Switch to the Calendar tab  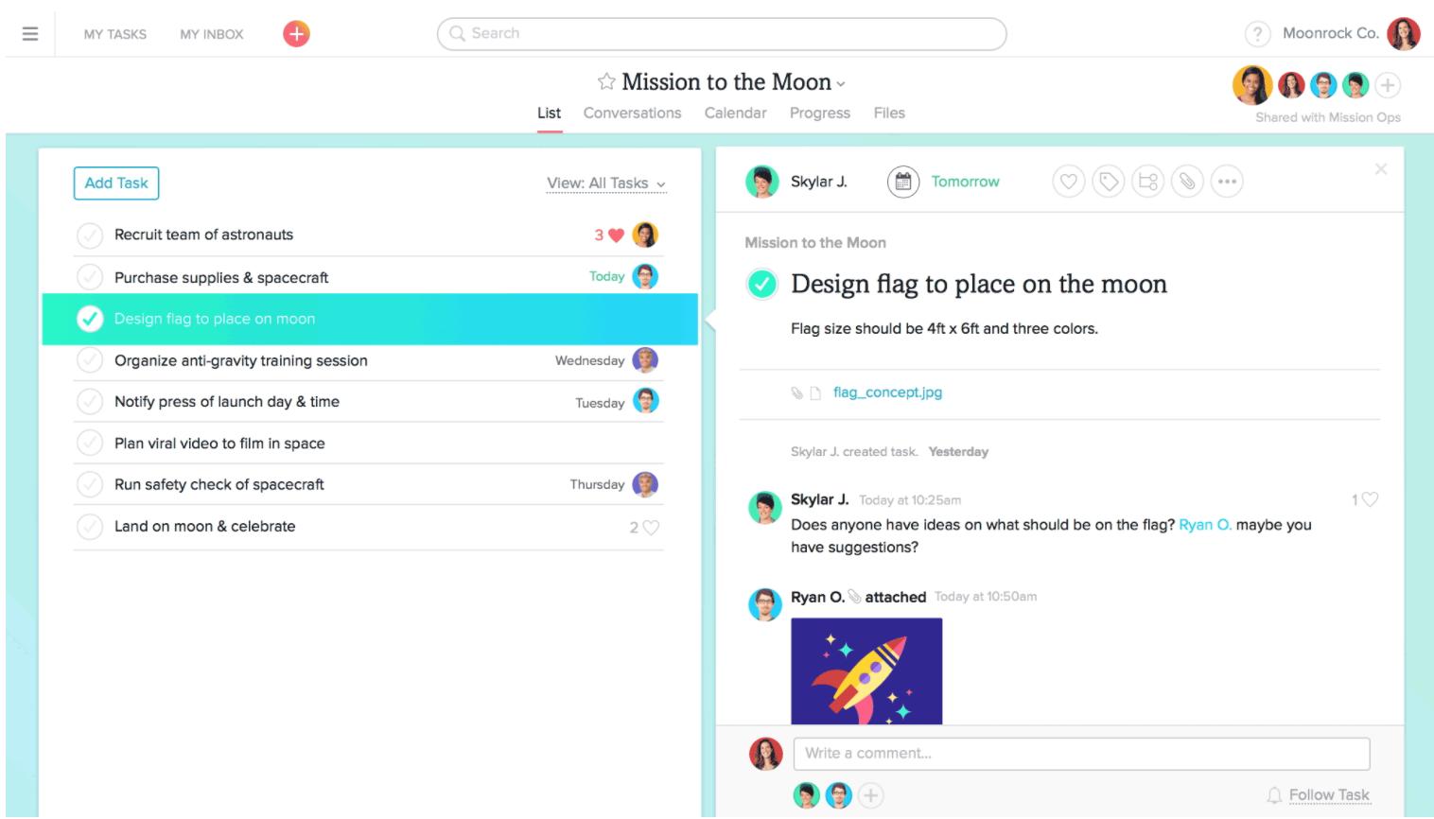click(x=735, y=113)
